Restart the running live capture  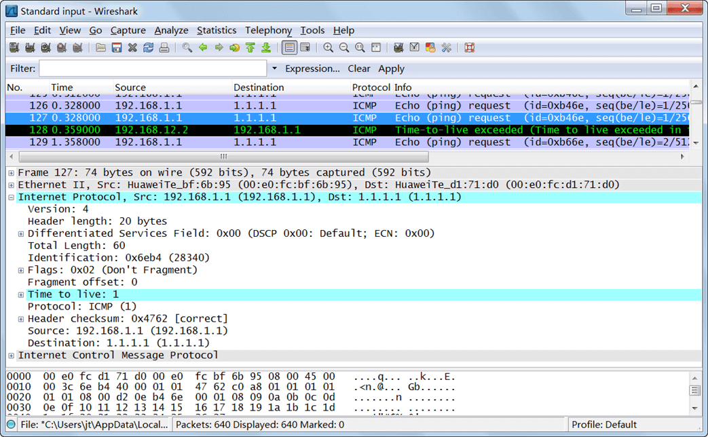(77, 47)
